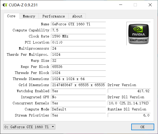Click the Clock Rate value 1590 MHz
Viewport: 158px width, 134px height.
coord(78,36)
